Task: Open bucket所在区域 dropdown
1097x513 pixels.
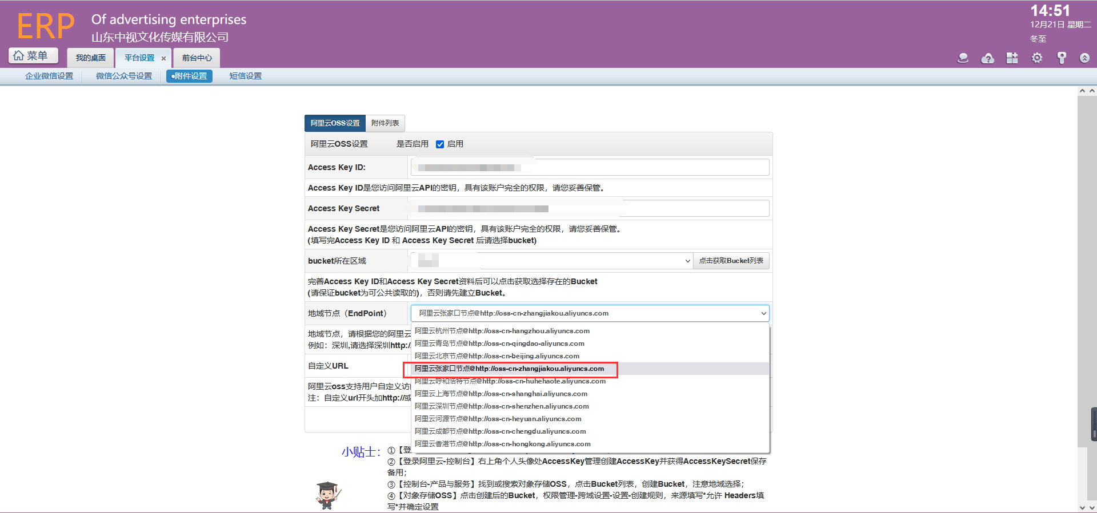Action: click(551, 261)
